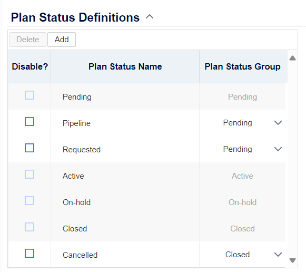Toggle the Disable checkbox for Closed row
This screenshot has width=306, height=272.
click(29, 227)
